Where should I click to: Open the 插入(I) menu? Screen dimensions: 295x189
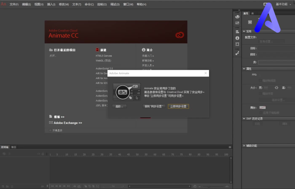click(x=51, y=4)
